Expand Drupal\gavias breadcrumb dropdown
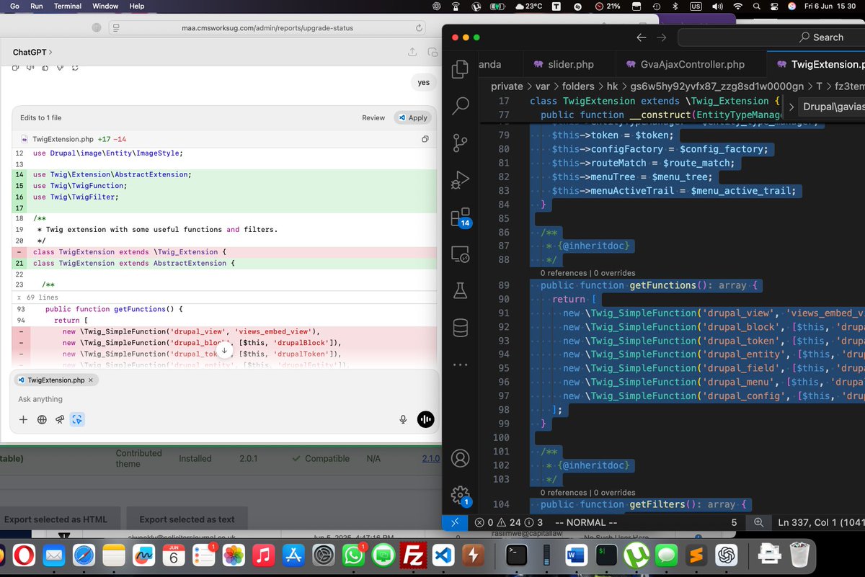The width and height of the screenshot is (865, 577). pyautogui.click(x=791, y=107)
